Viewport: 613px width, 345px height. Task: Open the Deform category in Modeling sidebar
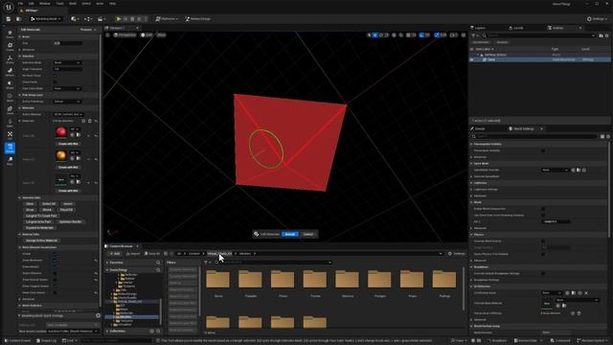(x=10, y=72)
